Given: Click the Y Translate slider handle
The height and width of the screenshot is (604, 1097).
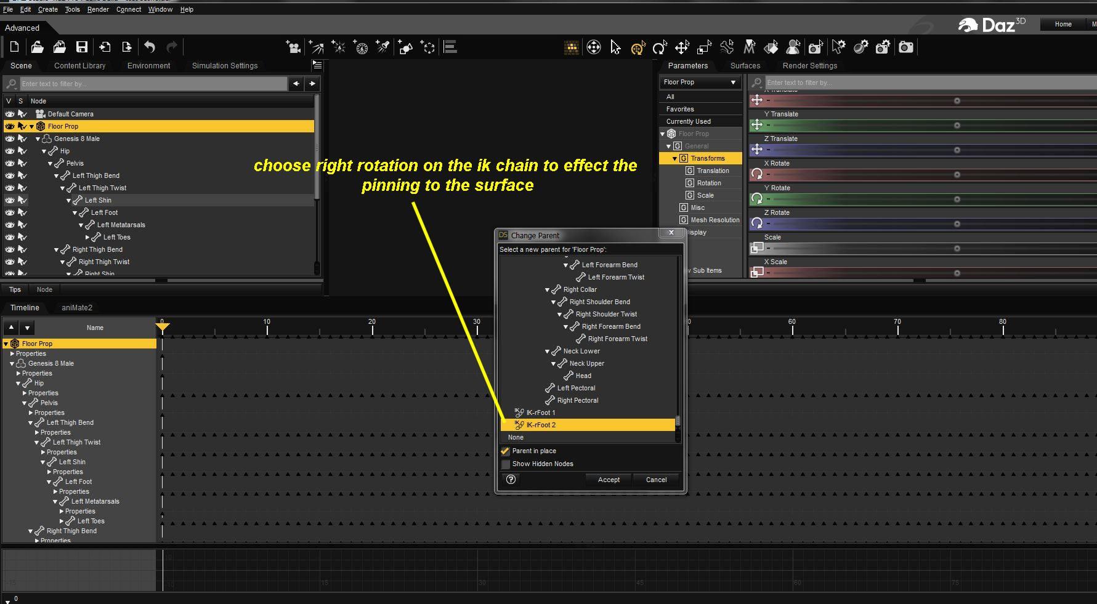Looking at the screenshot, I should (x=957, y=125).
